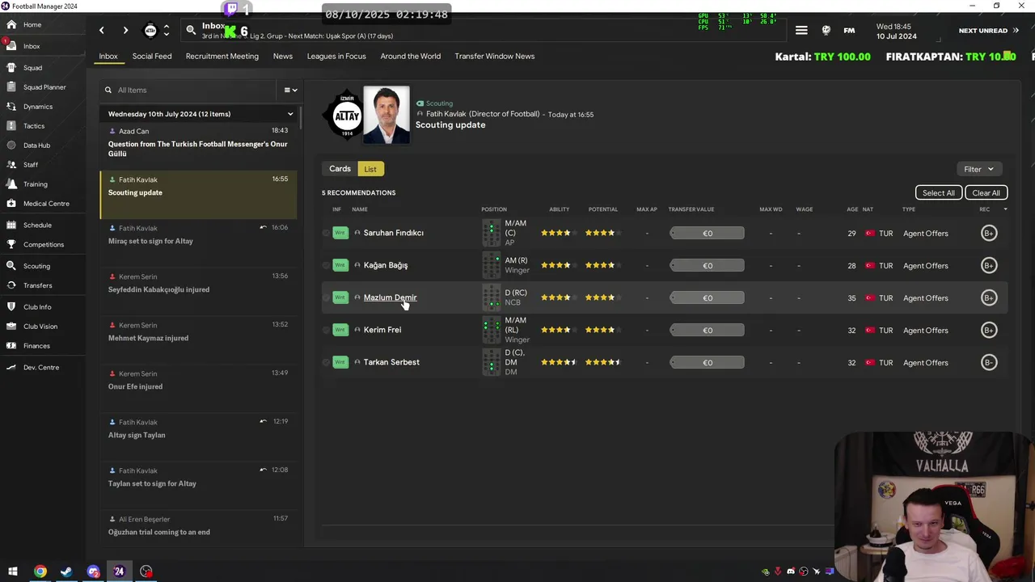Viewport: 1035px width, 582px height.
Task: Select row checkbox for Mazlum Demir
Action: 327,297
